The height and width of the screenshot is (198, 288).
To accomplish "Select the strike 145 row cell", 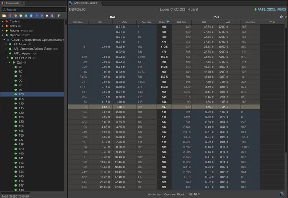I will 164,117.
